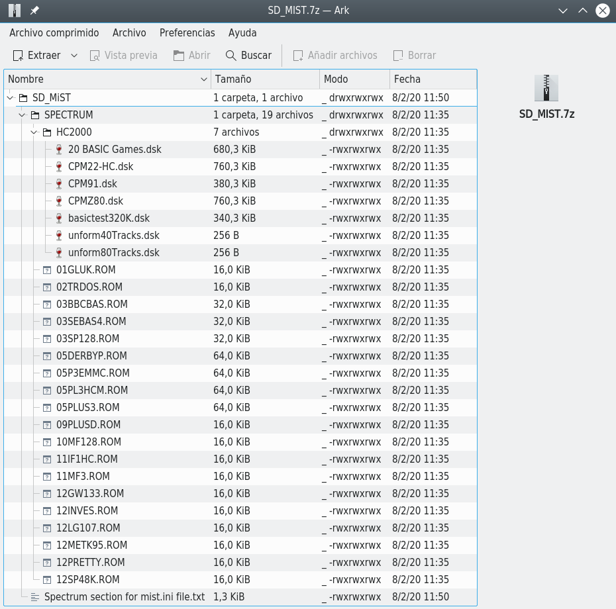
Task: Toggle the pin window button
Action: pyautogui.click(x=34, y=11)
